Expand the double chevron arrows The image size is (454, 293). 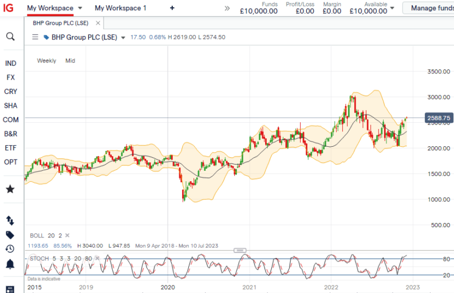coord(227,8)
